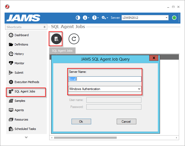This screenshot has height=146, width=185.
Task: Open the Agents shortcut
Action: tap(16, 110)
